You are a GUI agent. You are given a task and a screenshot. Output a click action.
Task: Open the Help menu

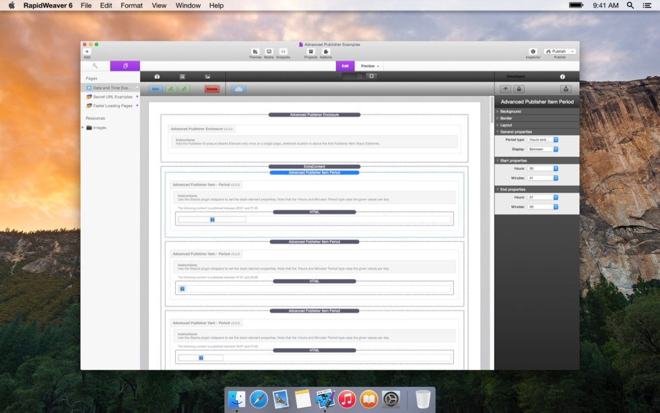click(216, 5)
